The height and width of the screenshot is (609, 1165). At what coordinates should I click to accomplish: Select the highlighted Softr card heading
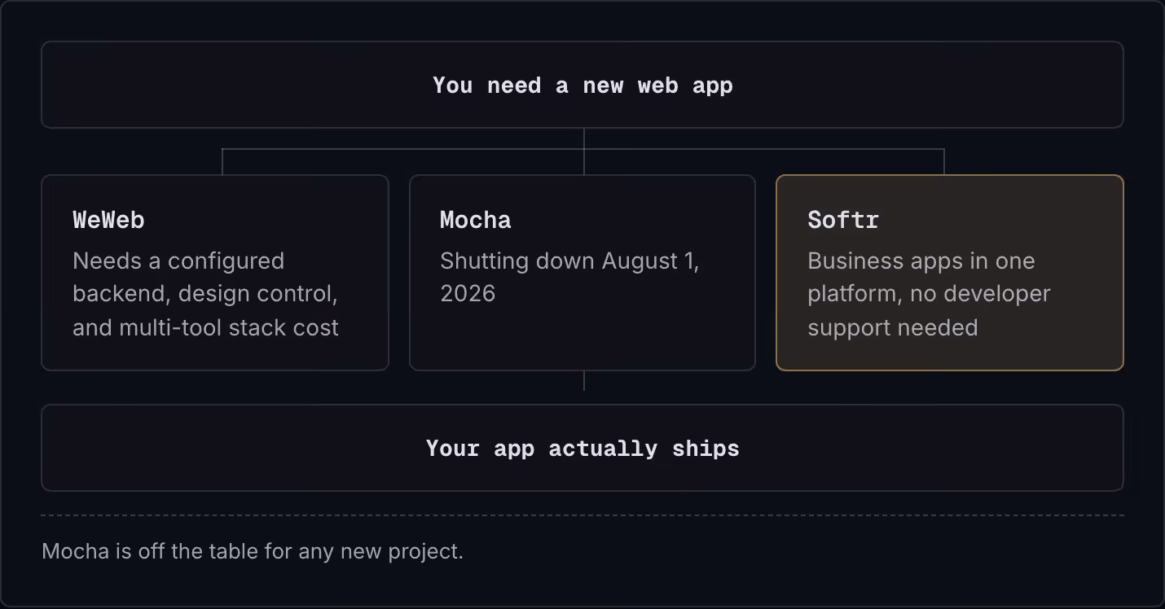[x=843, y=220]
